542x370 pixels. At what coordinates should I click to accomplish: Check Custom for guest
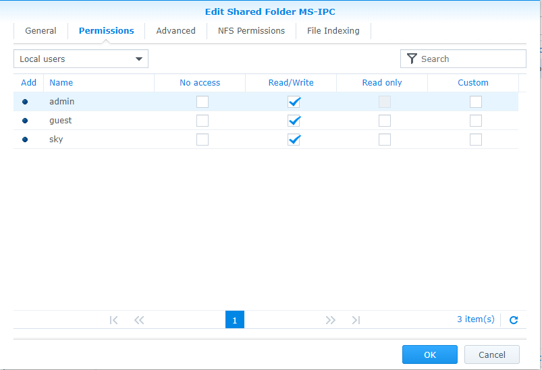click(476, 121)
